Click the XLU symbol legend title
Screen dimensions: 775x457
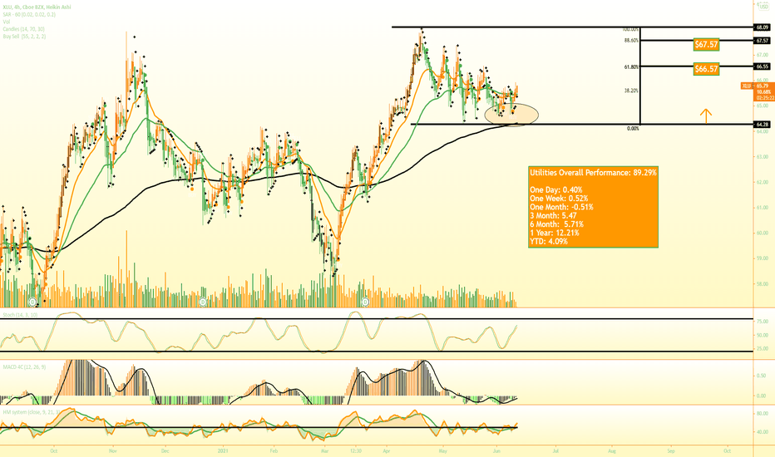click(x=37, y=7)
